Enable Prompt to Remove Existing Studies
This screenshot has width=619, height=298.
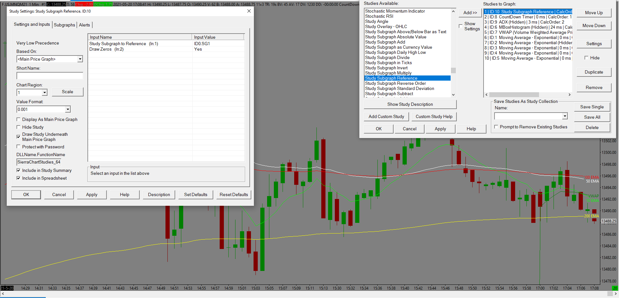click(x=496, y=127)
